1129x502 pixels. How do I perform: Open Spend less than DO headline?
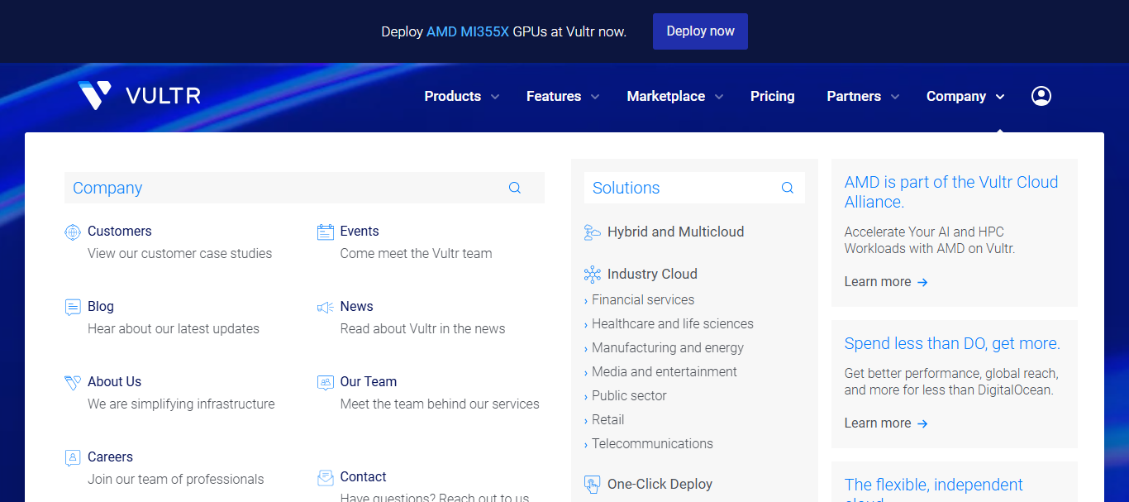(952, 343)
